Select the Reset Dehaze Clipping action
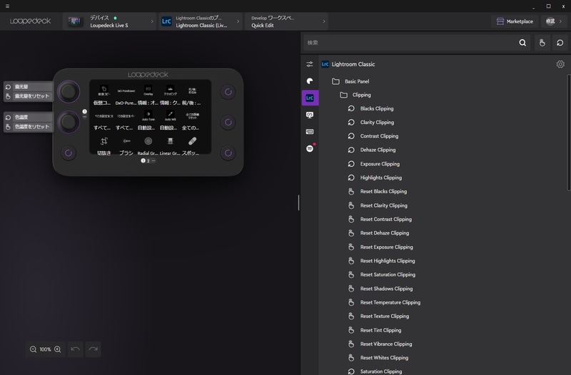 (x=385, y=233)
